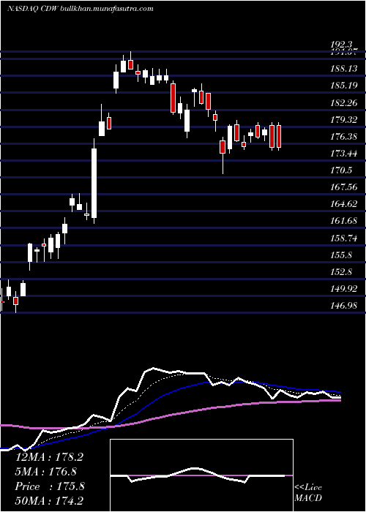Click the last red candlestick on the right
366x512 pixels.
(279, 136)
